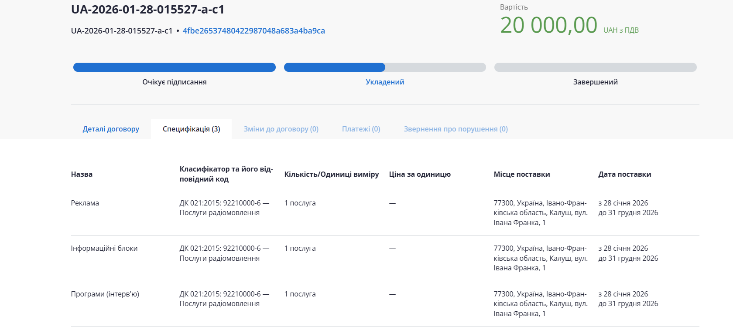The width and height of the screenshot is (733, 330).
Task: Click the half-filled Укладений progress bar
Action: point(384,67)
